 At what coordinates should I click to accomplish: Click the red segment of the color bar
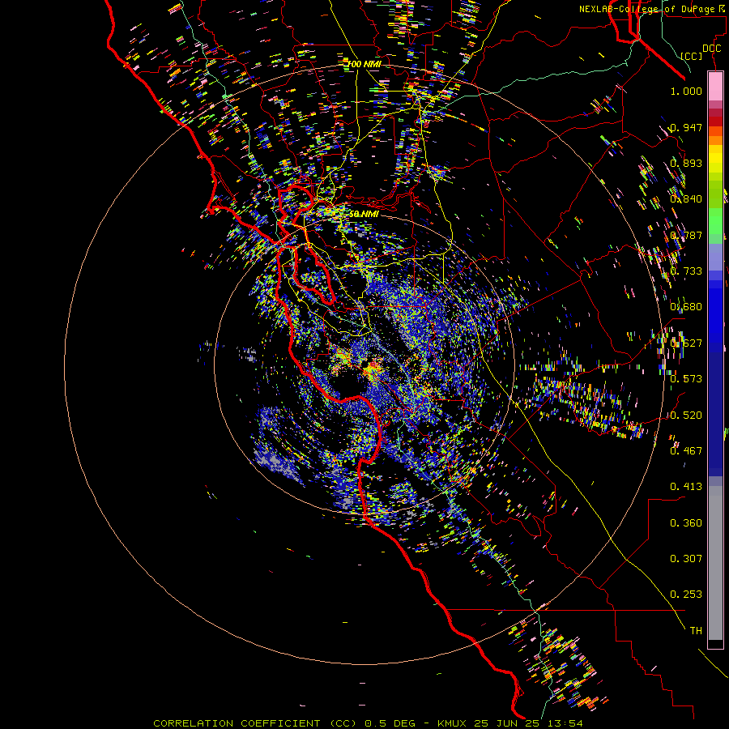(715, 122)
